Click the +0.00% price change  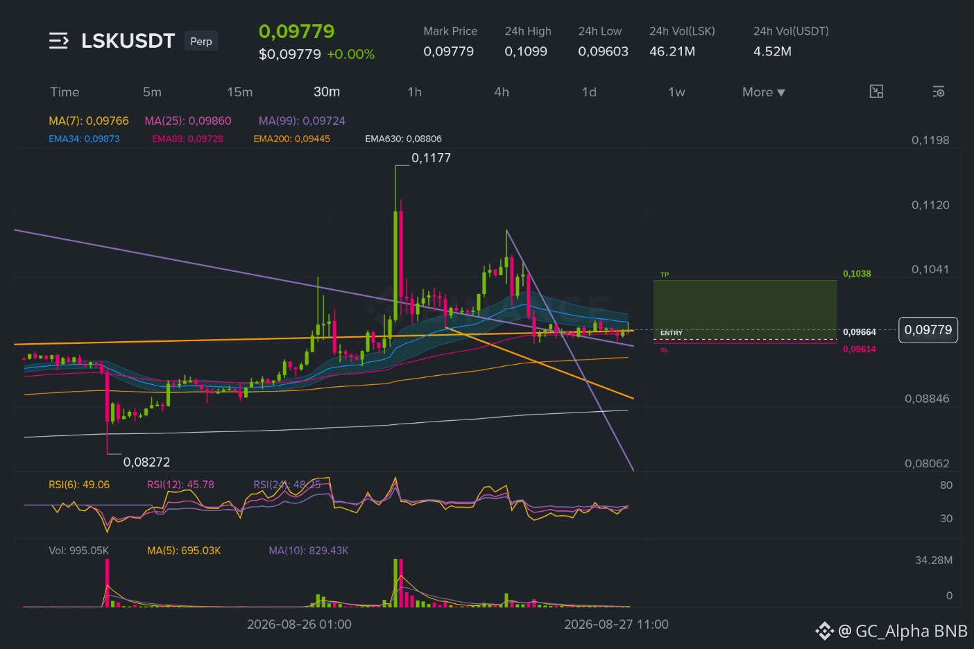coord(351,54)
